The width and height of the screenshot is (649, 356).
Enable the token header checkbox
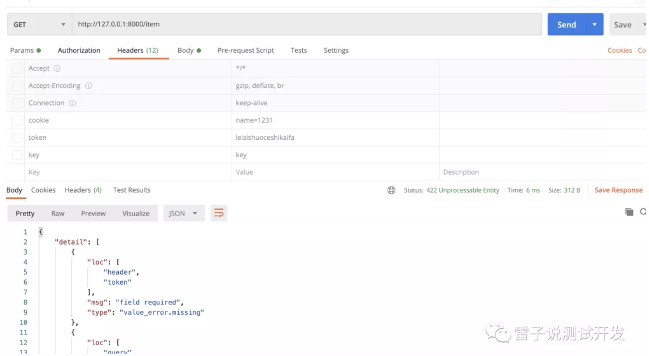(x=17, y=138)
